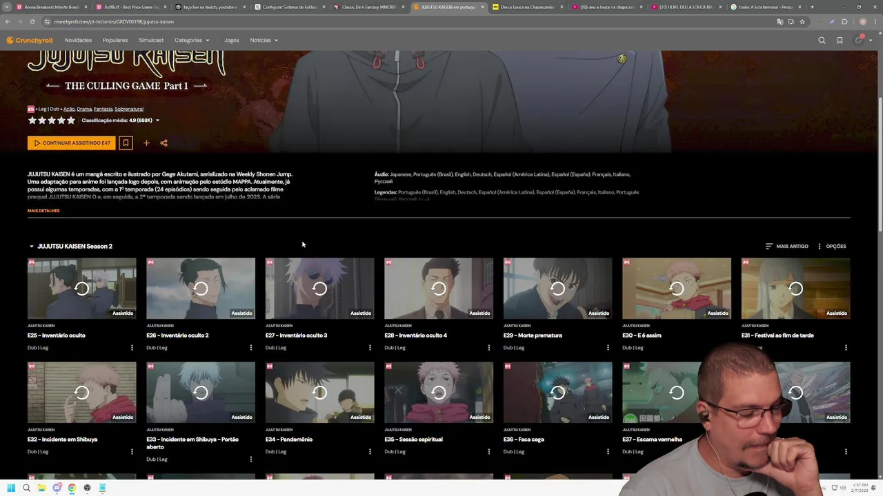
Task: Rate series with the first star
Action: click(32, 121)
